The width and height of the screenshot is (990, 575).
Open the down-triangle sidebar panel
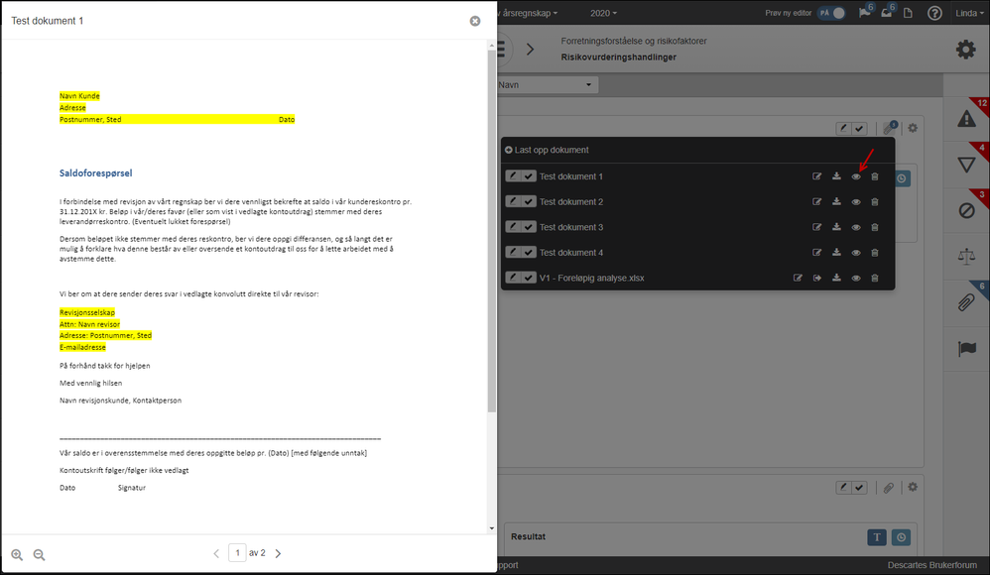coord(966,165)
